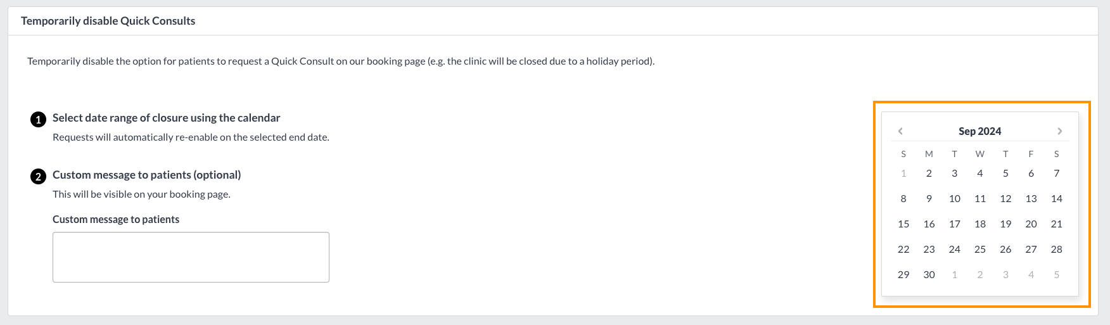Pick September 18 in the calendar
This screenshot has width=1110, height=325.
(980, 224)
